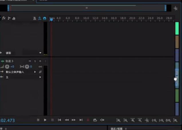
Task: Toggle loop playback
Action: tap(95, 120)
